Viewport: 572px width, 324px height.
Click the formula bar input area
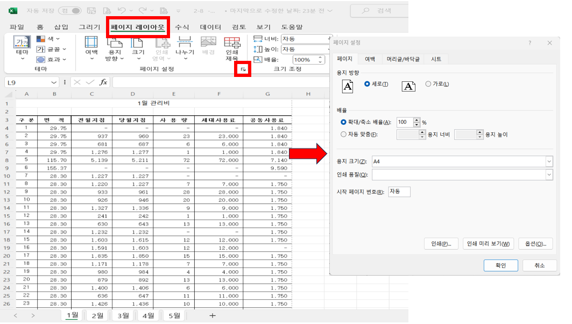point(221,82)
